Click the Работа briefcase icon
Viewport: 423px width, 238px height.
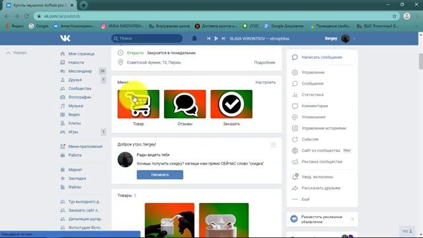point(63,155)
